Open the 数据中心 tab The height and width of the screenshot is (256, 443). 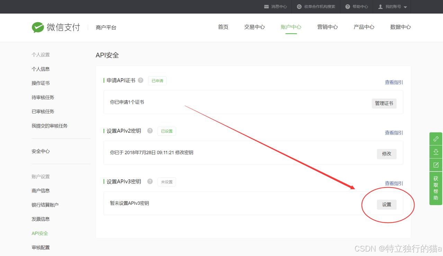tap(400, 27)
